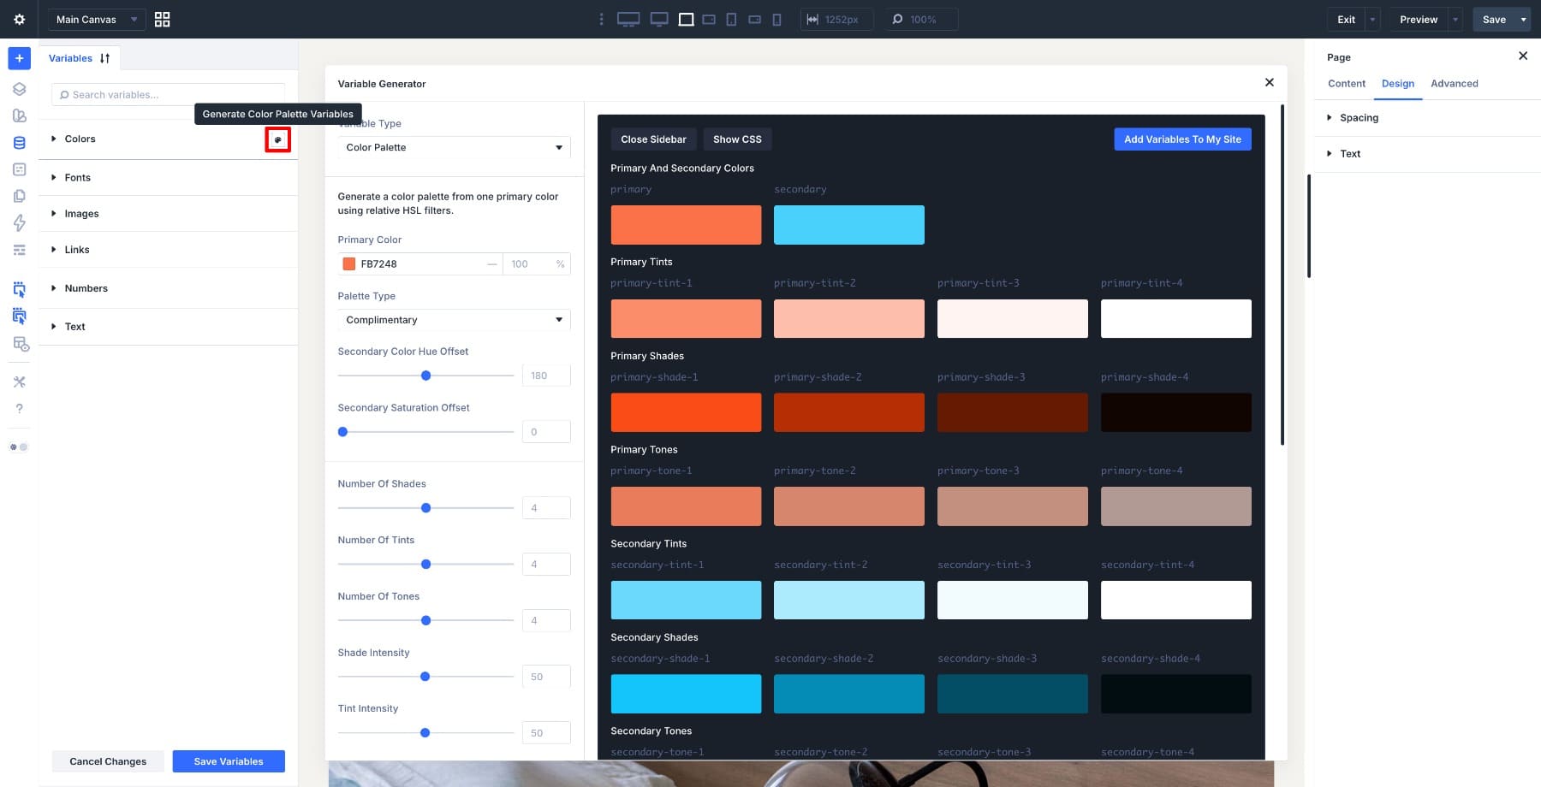Click the Variables sort arrows icon
The height and width of the screenshot is (787, 1541).
tap(105, 58)
